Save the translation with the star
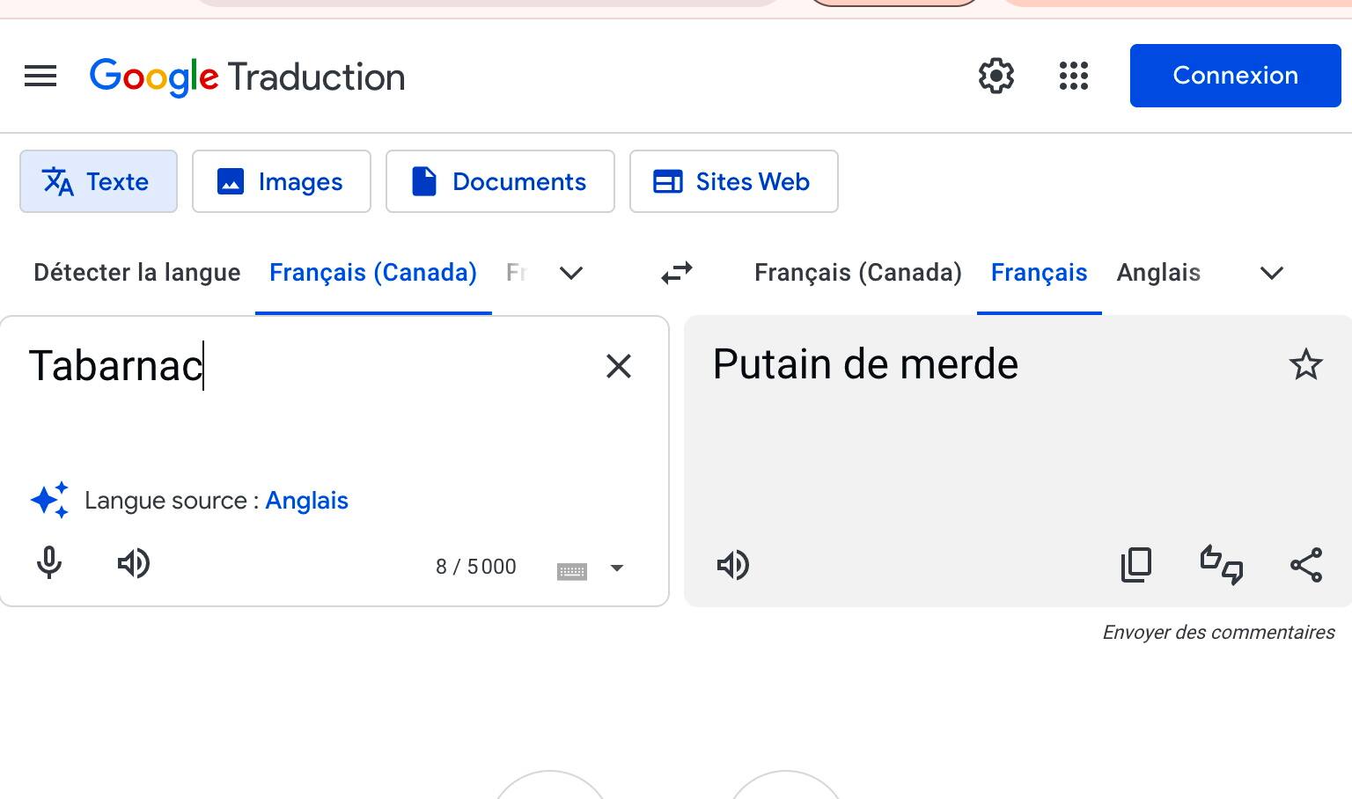This screenshot has height=799, width=1352. 1307,363
